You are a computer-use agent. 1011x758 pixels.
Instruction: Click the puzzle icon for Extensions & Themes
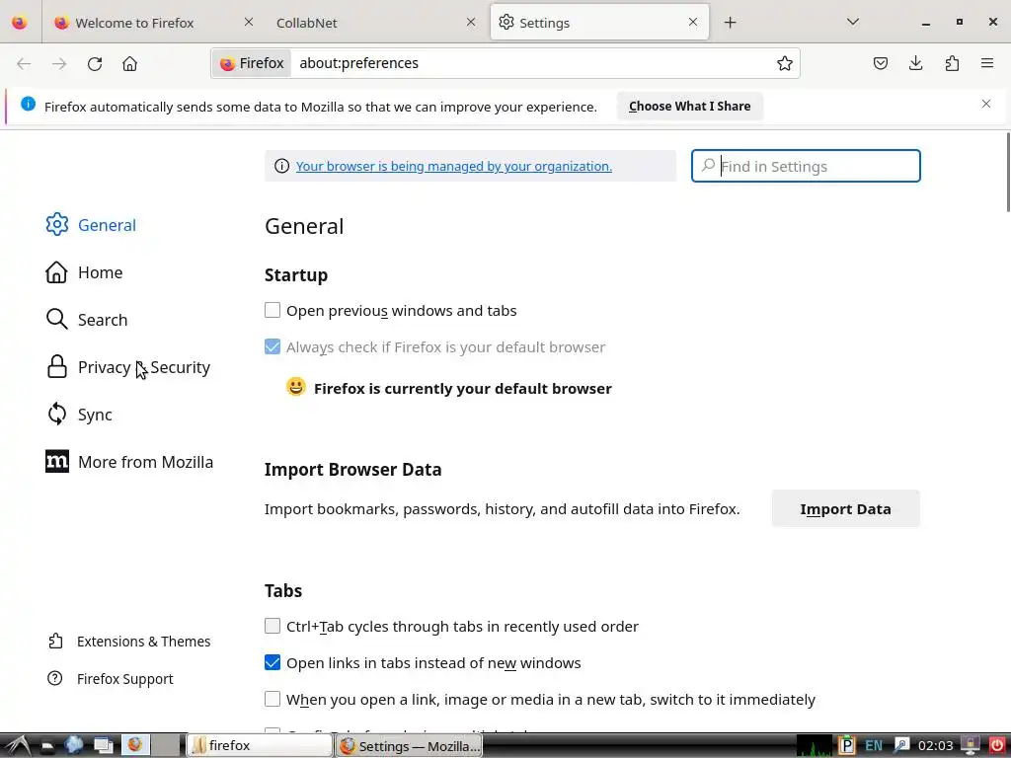[x=55, y=641]
